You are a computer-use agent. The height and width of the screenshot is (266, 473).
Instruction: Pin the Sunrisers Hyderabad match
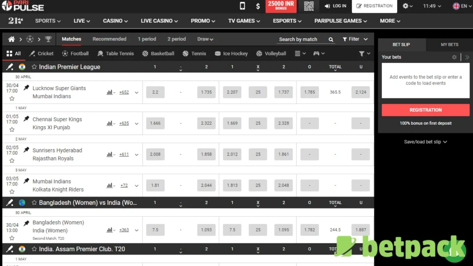[x=26, y=150]
